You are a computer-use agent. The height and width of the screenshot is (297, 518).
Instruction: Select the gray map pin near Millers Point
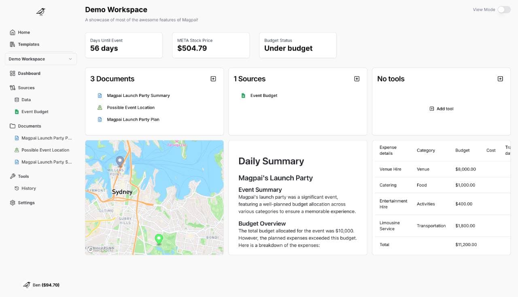point(120,162)
